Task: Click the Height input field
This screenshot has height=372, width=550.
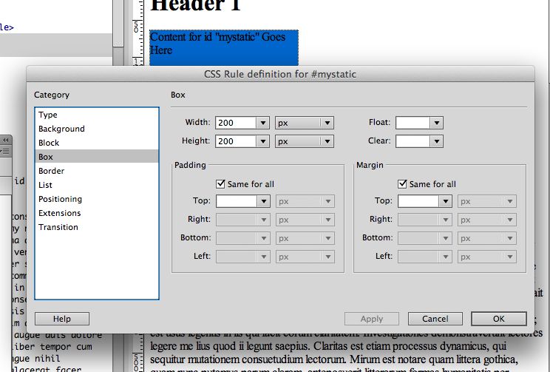Action: (235, 141)
